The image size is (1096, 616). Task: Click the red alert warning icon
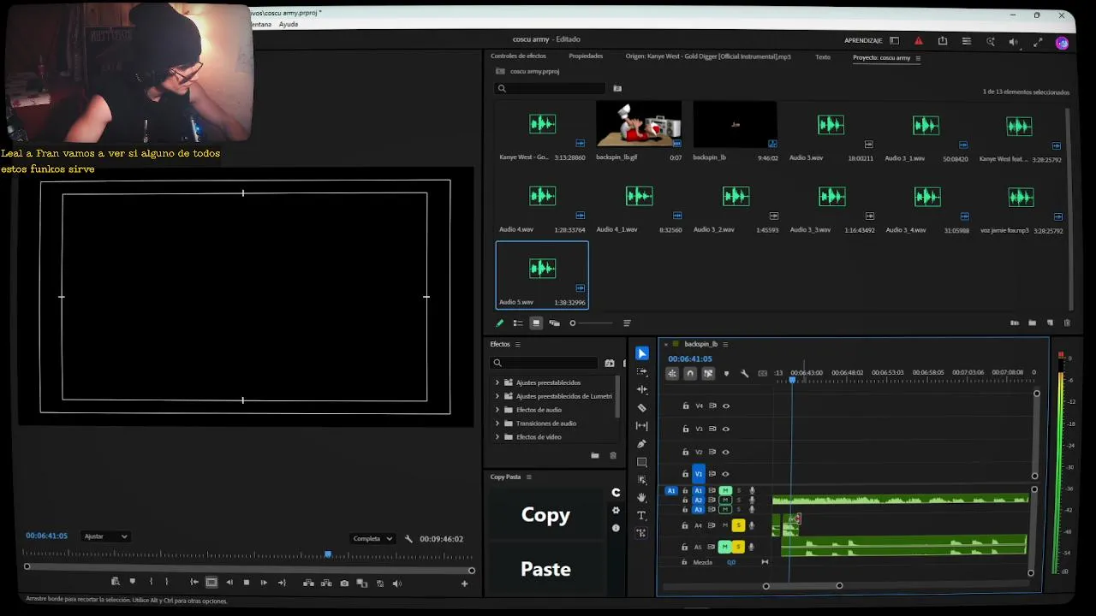pyautogui.click(x=919, y=41)
